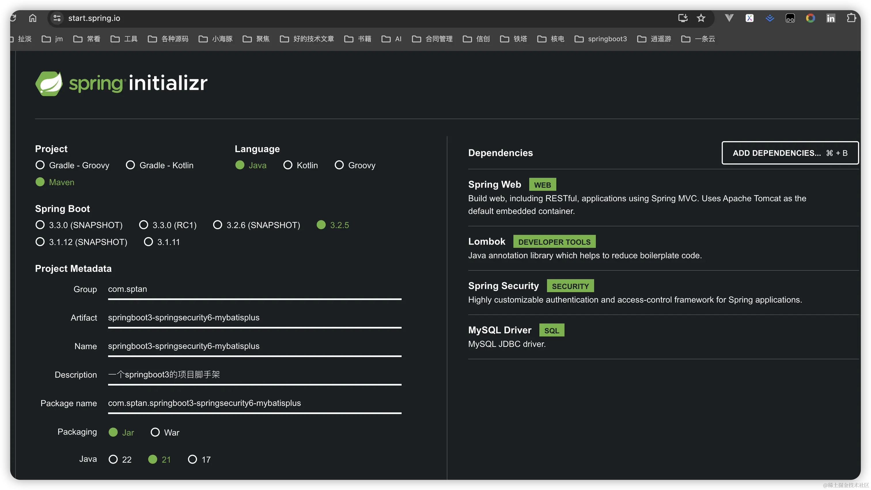Open the 聚焦 bookmark folder
The width and height of the screenshot is (871, 490).
click(x=256, y=39)
